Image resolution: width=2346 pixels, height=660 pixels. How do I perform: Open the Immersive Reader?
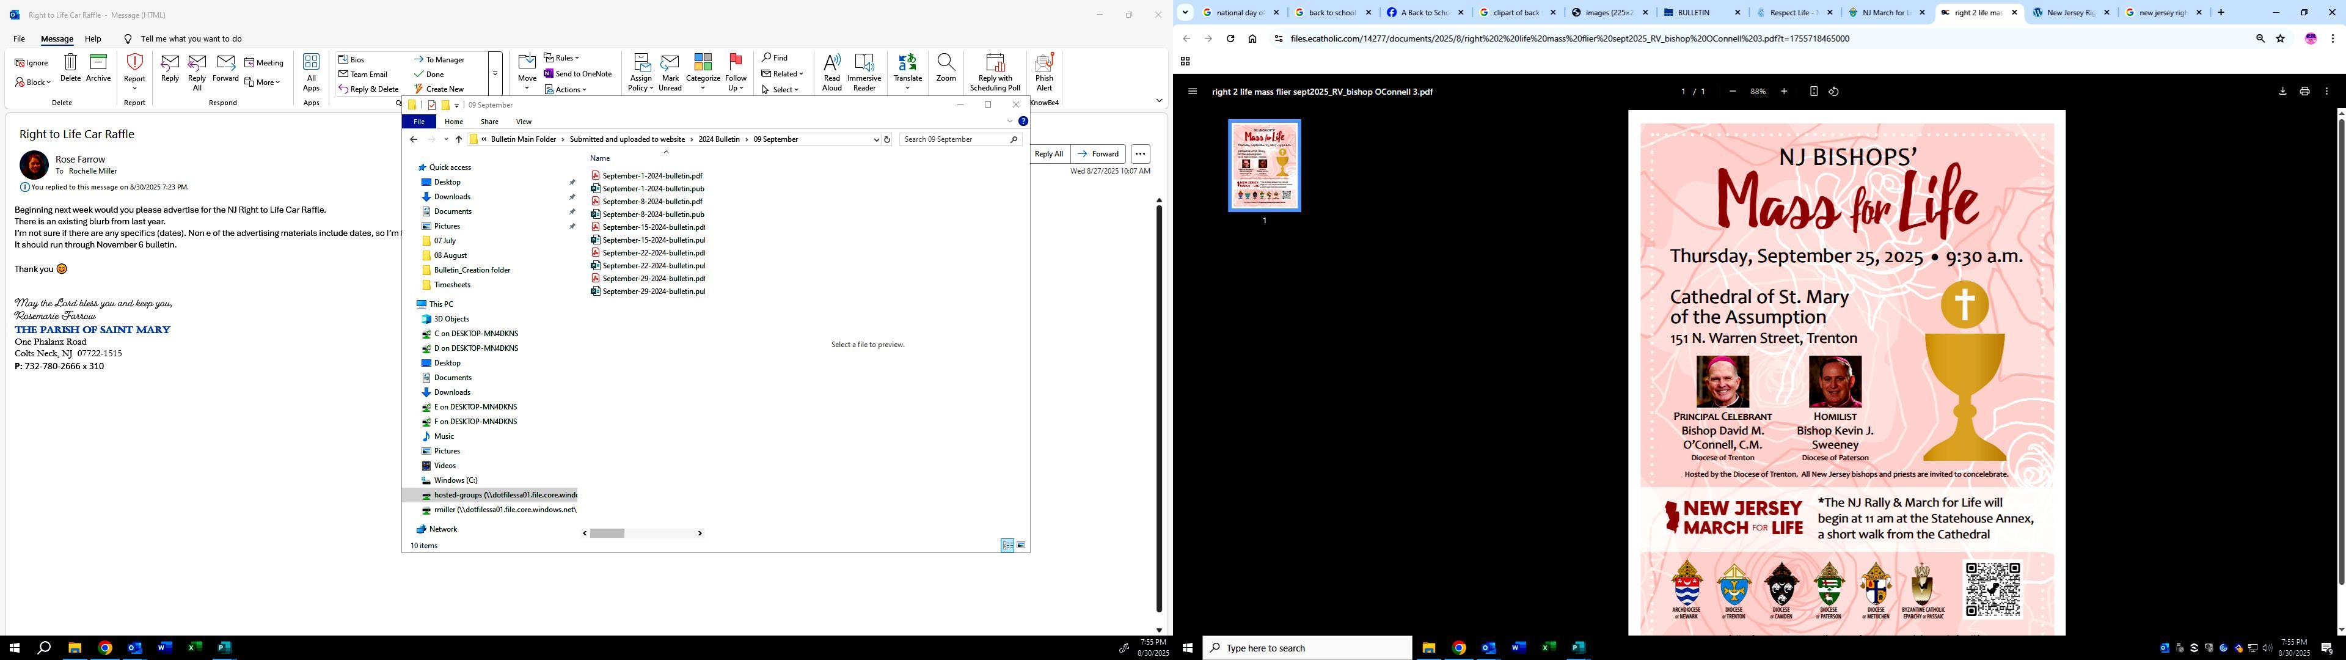click(x=863, y=71)
